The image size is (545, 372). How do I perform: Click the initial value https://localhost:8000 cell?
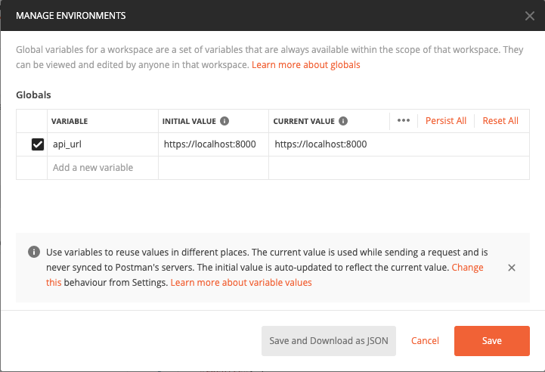213,144
